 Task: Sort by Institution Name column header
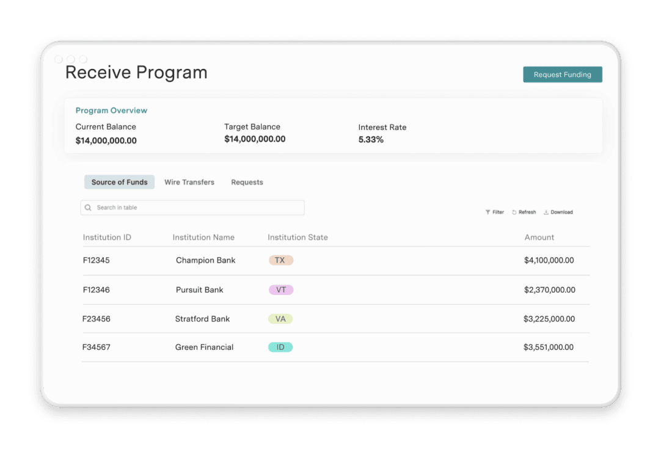coord(203,237)
